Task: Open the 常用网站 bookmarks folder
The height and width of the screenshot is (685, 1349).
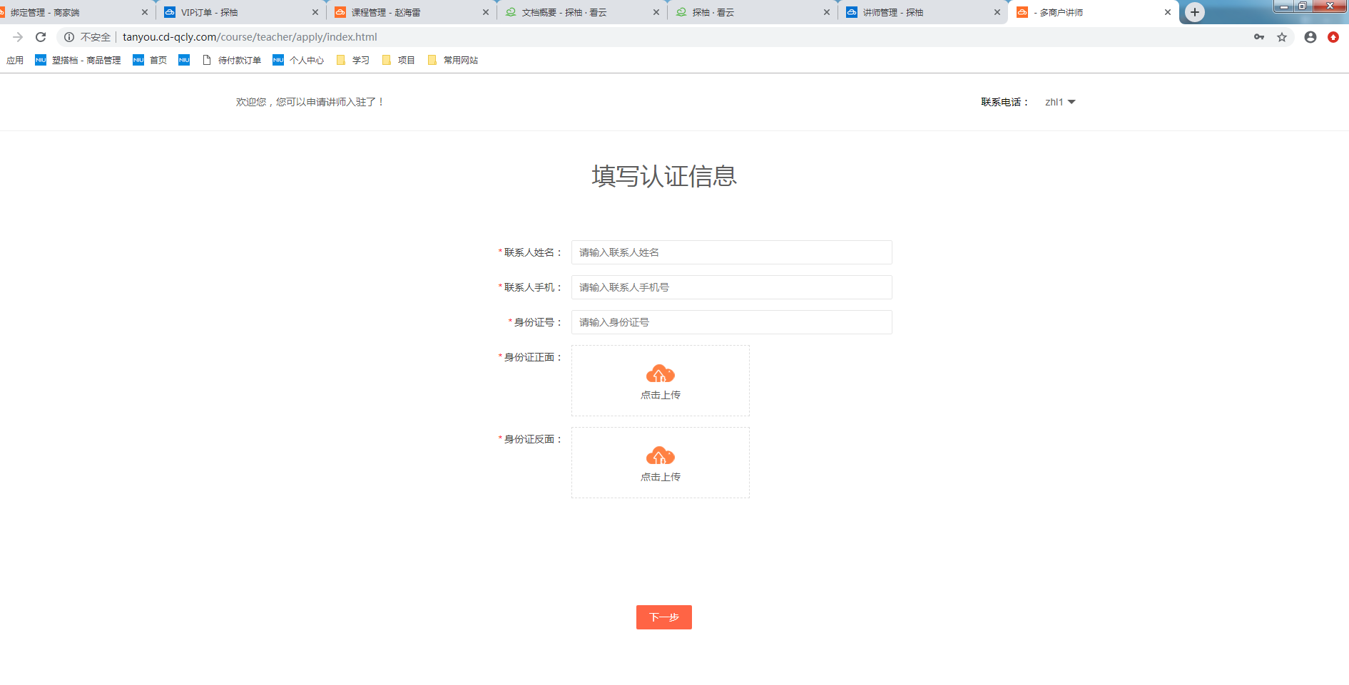Action: (x=452, y=60)
